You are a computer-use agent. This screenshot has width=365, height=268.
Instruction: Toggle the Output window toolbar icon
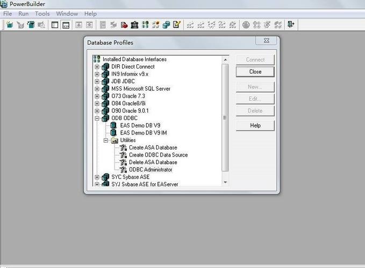[x=66, y=25]
